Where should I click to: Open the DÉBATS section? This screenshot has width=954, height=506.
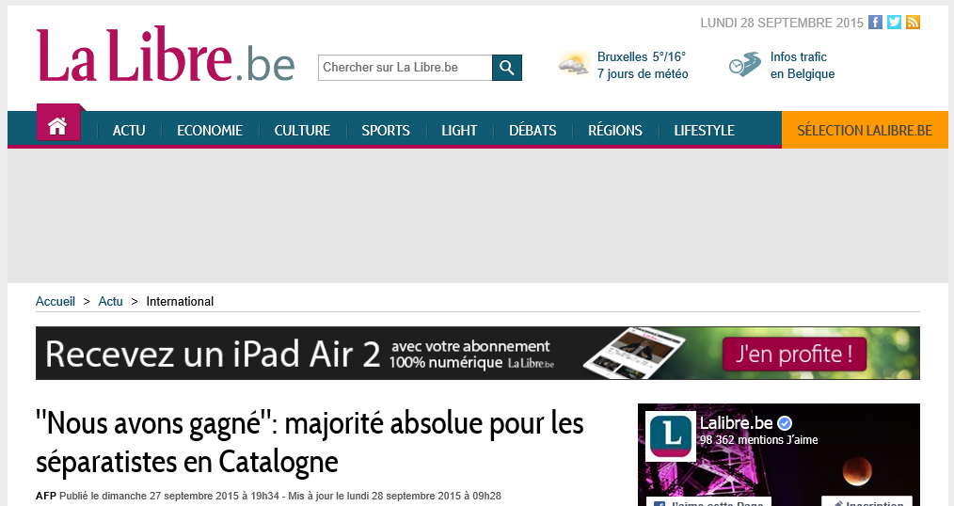point(533,131)
